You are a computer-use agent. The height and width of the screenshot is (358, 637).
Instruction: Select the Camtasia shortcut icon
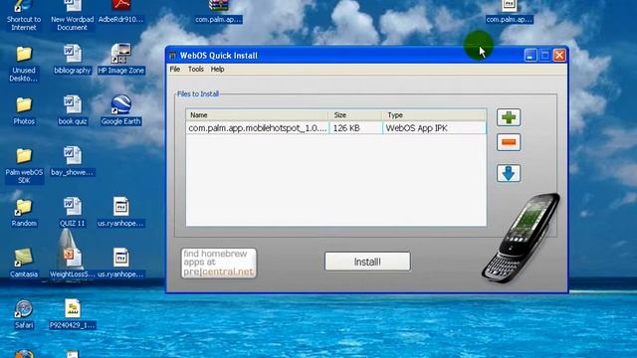(24, 264)
